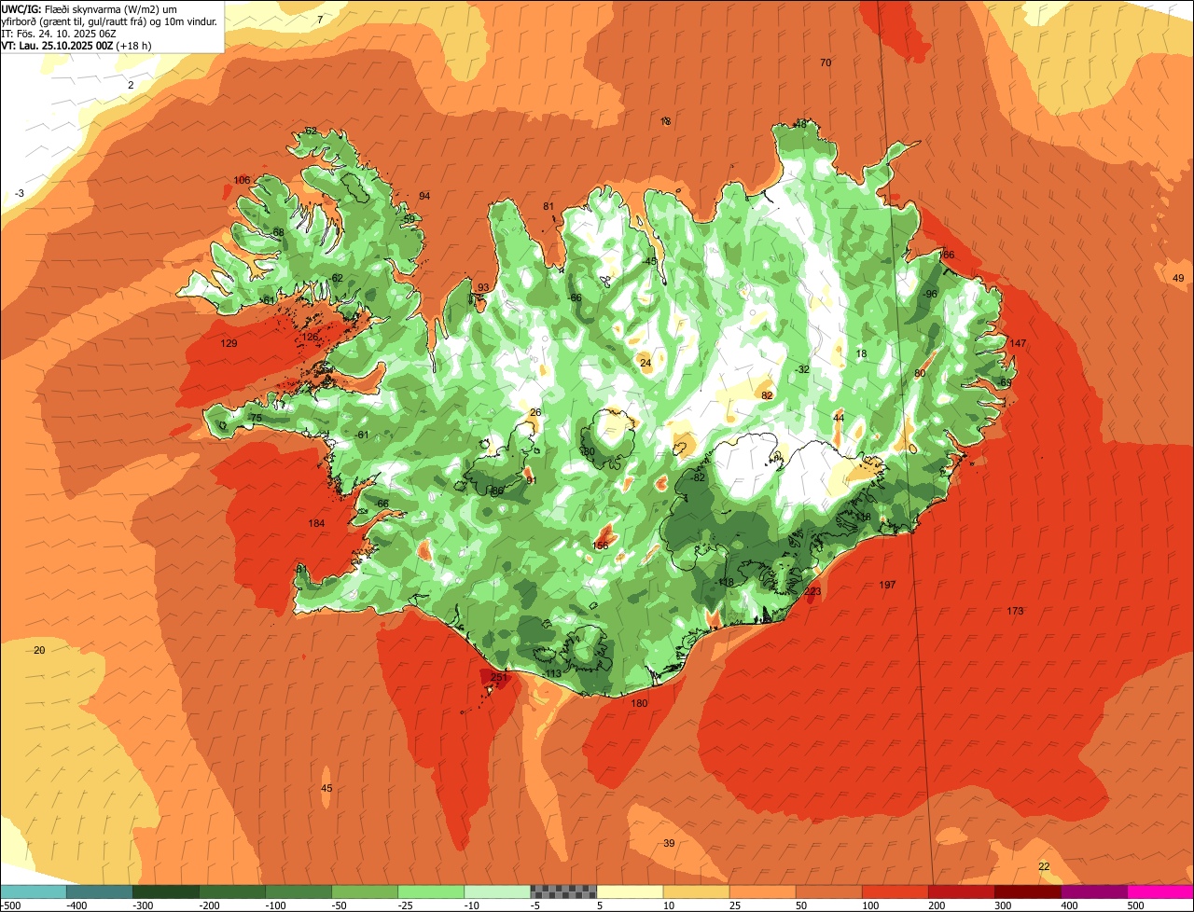The height and width of the screenshot is (912, 1194).
Task: Click the map value 223 on the southeast coast
Action: tap(812, 591)
